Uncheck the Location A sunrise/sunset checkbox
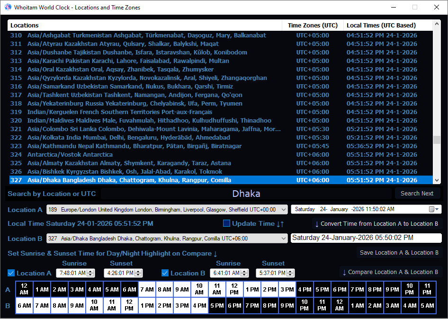The image size is (448, 319). [11, 273]
